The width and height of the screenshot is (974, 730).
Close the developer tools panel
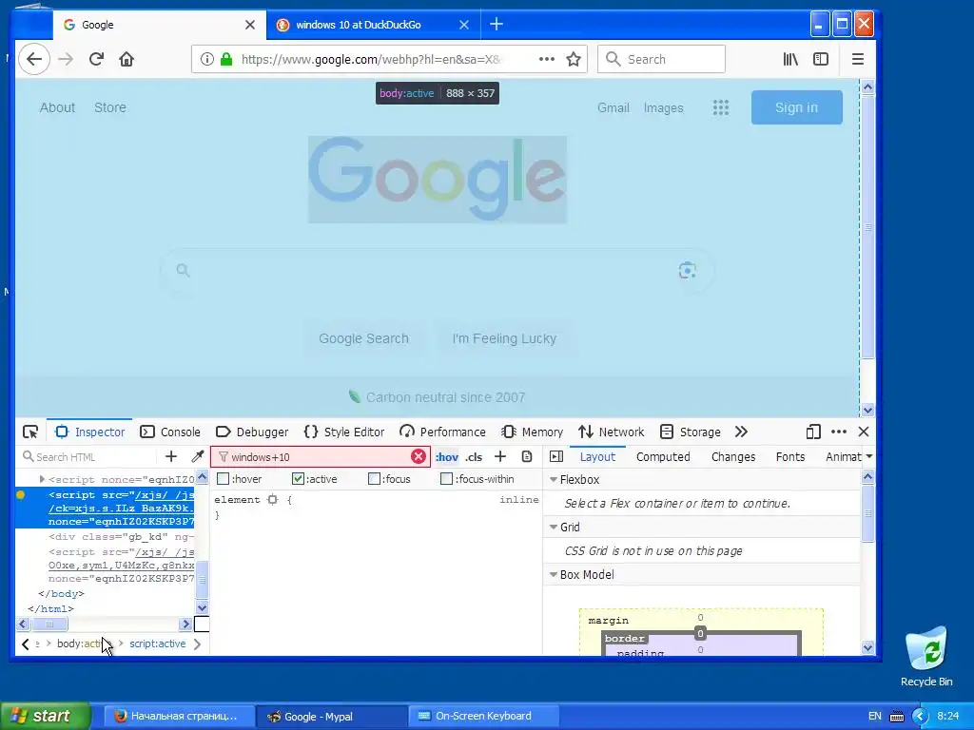(x=864, y=432)
